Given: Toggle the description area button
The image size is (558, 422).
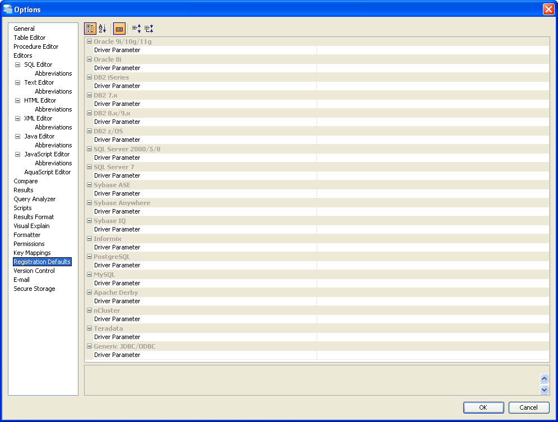Looking at the screenshot, I should click(x=119, y=29).
